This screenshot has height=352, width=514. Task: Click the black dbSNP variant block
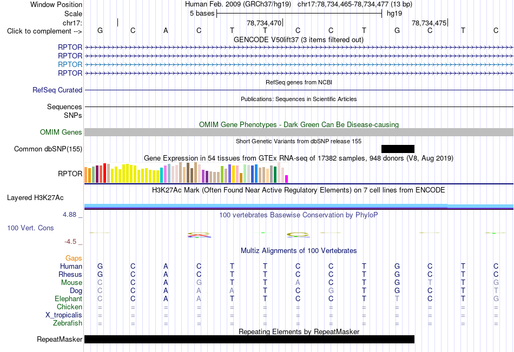398,149
